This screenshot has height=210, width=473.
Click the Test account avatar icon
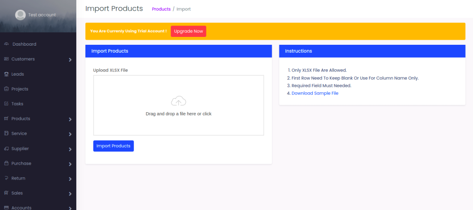click(20, 15)
